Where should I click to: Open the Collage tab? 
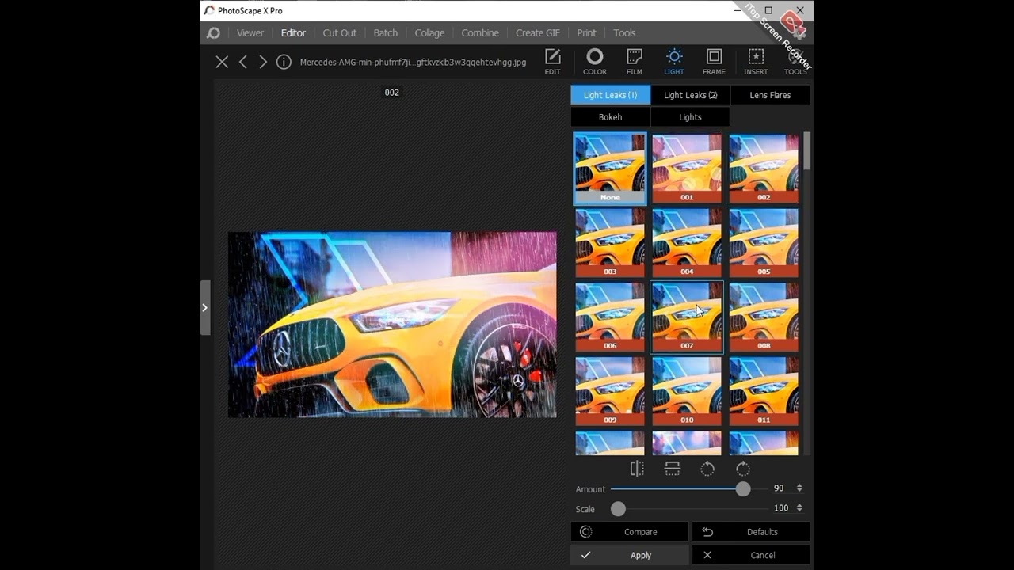click(429, 33)
